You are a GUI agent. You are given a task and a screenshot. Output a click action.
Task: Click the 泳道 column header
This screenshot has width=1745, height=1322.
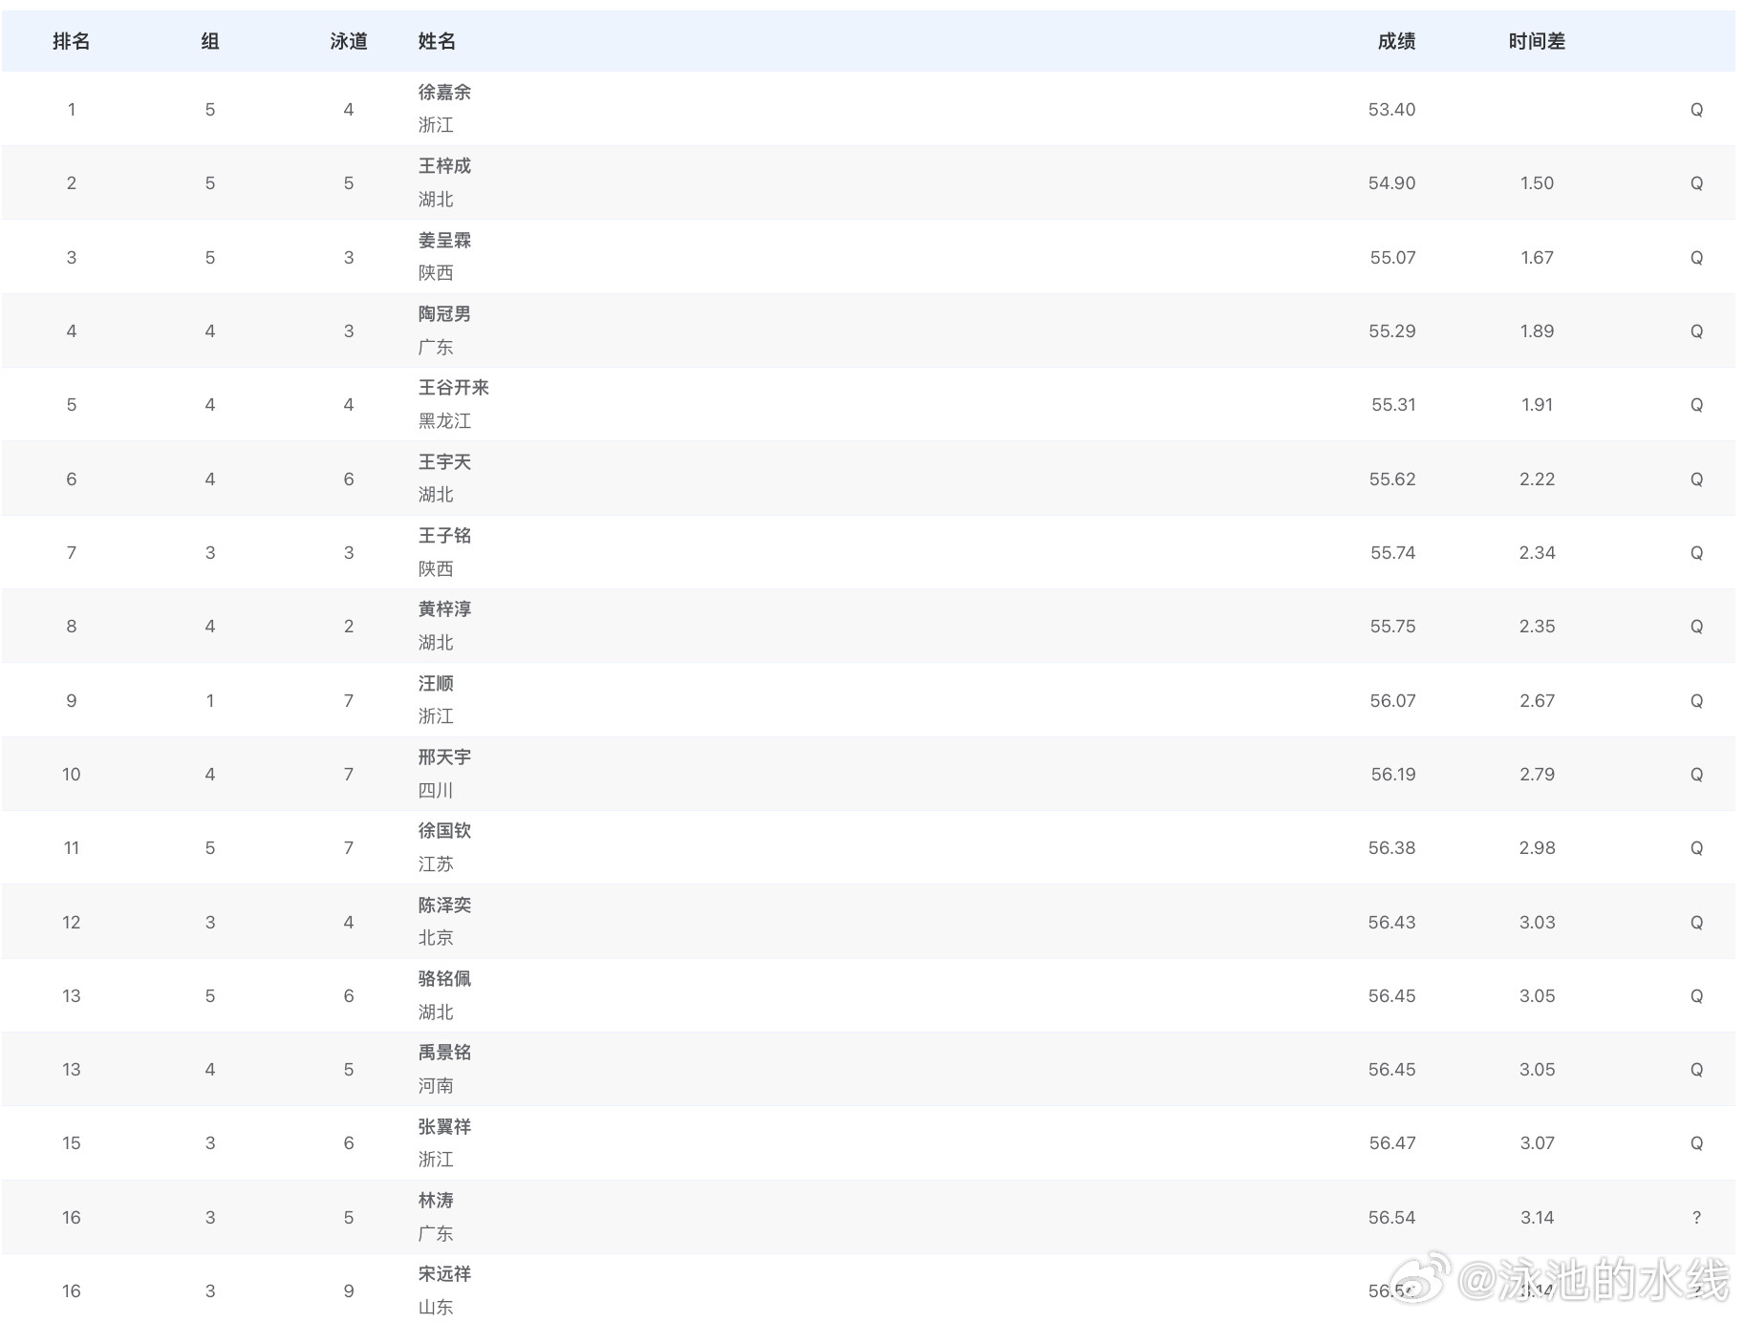point(349,41)
